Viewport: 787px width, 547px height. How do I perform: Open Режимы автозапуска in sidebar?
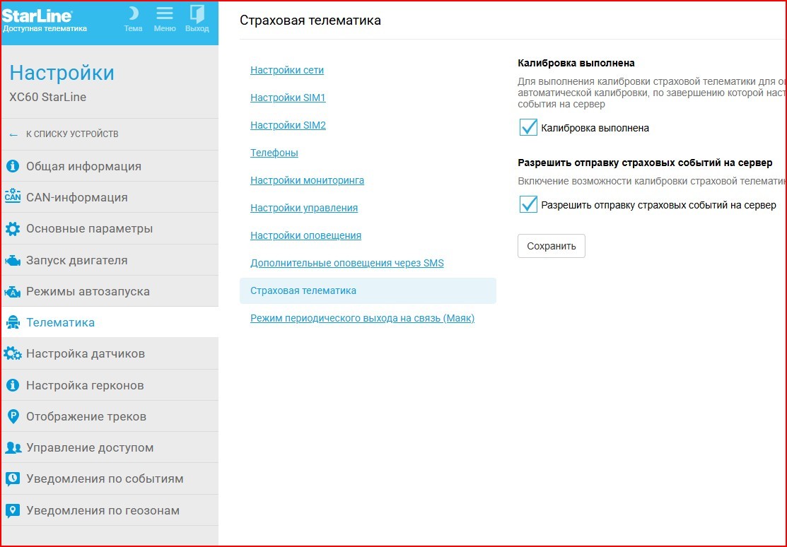(88, 291)
